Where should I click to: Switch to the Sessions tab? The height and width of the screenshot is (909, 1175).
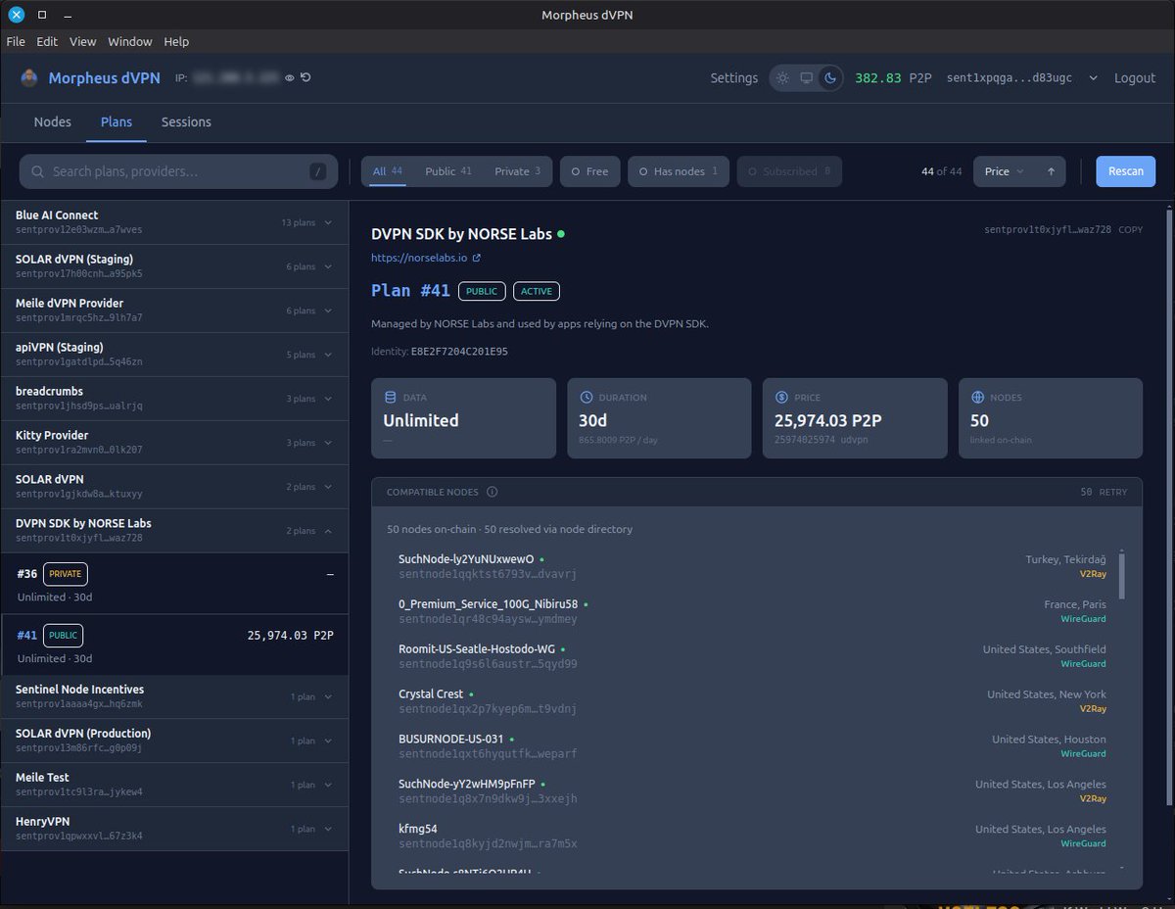coord(186,122)
